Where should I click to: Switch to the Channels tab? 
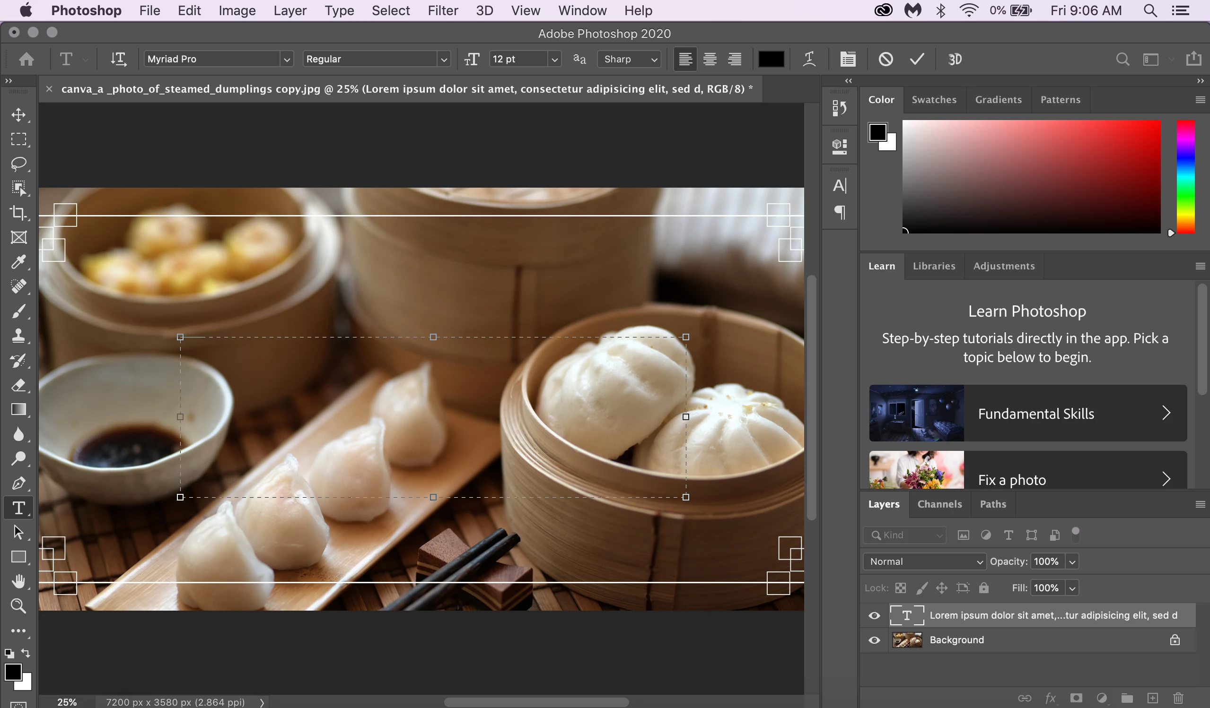coord(939,504)
